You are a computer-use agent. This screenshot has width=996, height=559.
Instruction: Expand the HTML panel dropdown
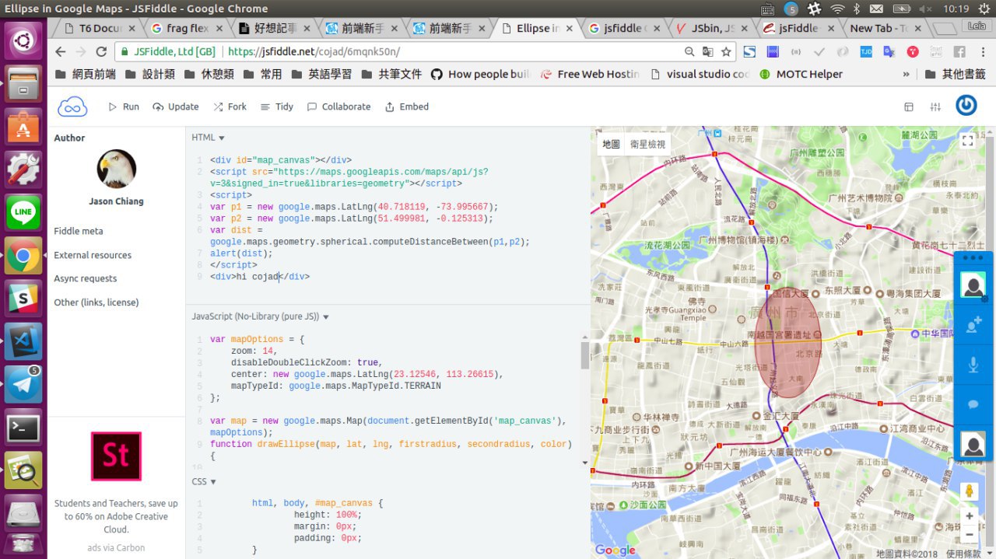coord(208,138)
